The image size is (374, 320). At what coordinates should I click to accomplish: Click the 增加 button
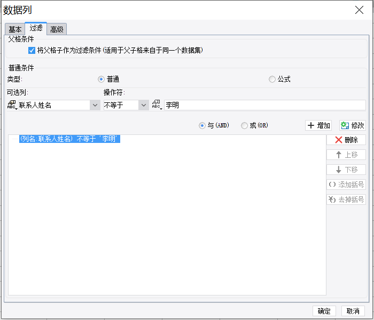318,125
